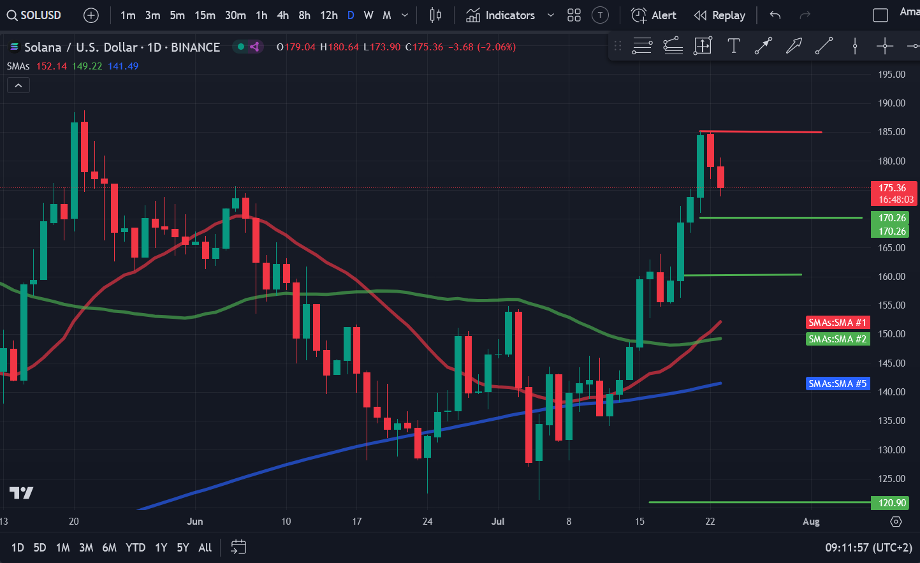
Task: Open the indicator templates grid icon
Action: click(574, 15)
